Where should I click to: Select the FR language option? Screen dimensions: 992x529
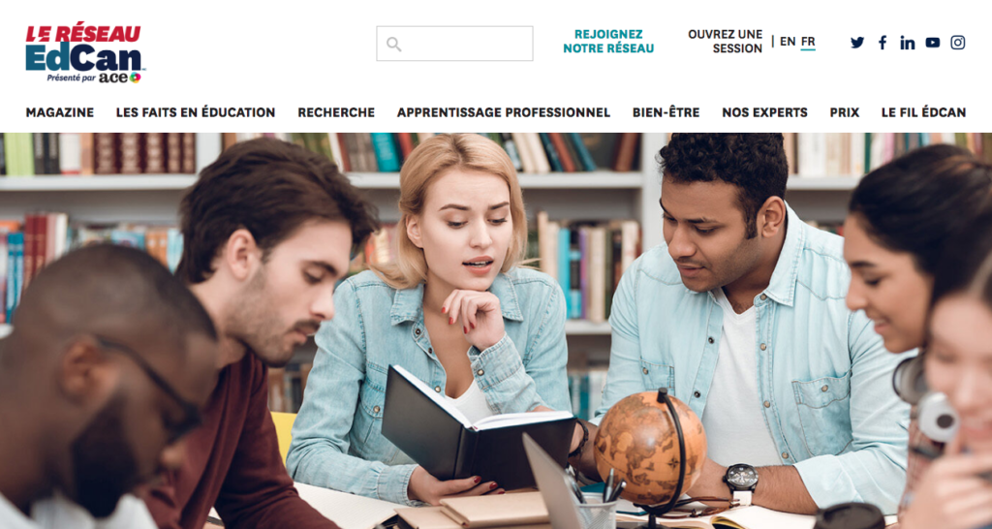click(x=808, y=42)
